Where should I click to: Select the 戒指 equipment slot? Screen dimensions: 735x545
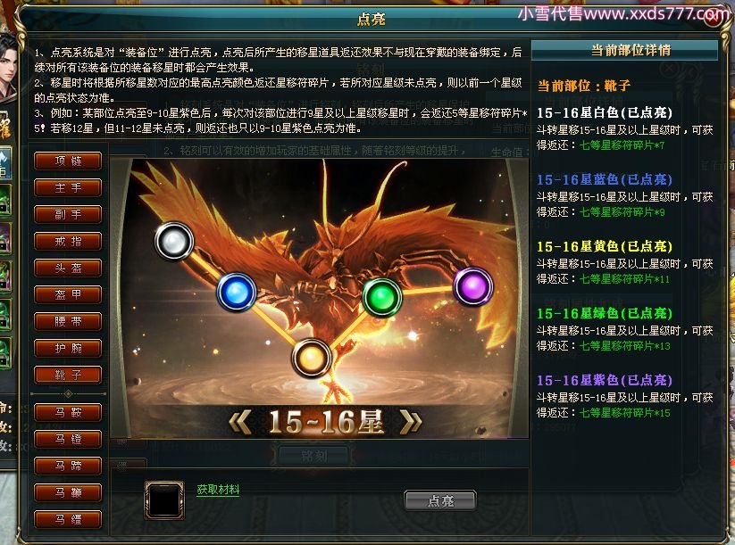(68, 241)
